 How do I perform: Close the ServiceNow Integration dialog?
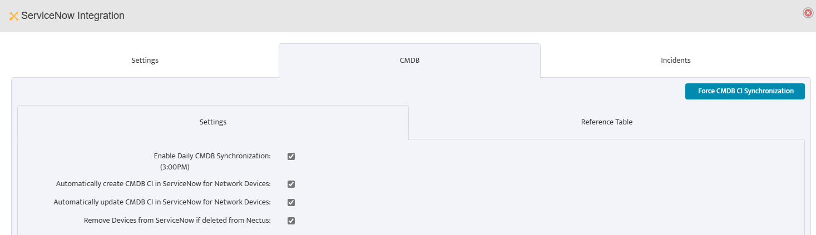coord(808,13)
